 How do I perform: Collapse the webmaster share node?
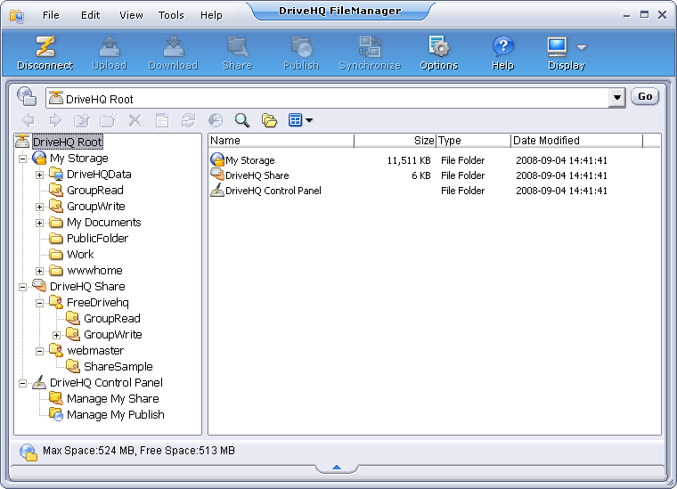40,351
